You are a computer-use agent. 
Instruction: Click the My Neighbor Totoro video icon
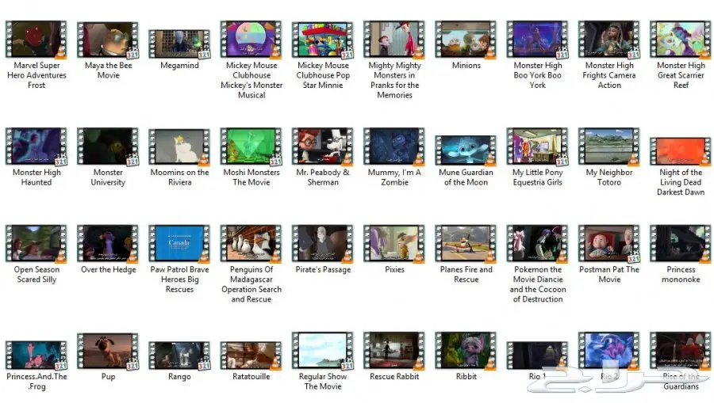click(x=609, y=146)
